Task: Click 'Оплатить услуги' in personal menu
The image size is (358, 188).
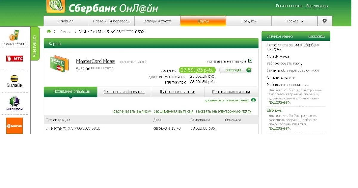Action: [x=281, y=78]
